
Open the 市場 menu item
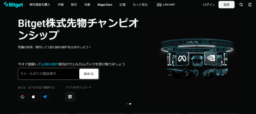[60, 5]
